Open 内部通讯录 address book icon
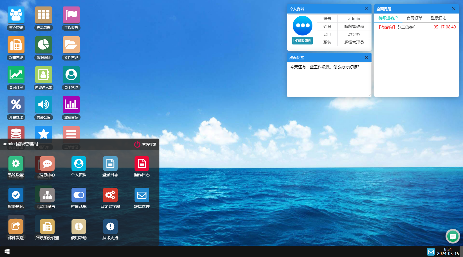The width and height of the screenshot is (463, 257). (44, 75)
